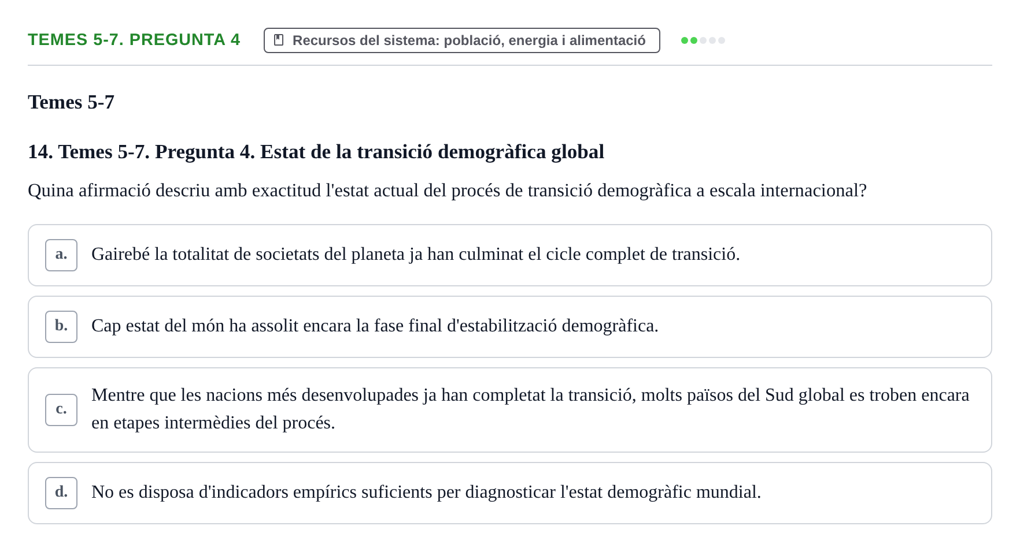
Task: Choose option 'Cap estat del món ha assolit'
Action: click(x=510, y=327)
